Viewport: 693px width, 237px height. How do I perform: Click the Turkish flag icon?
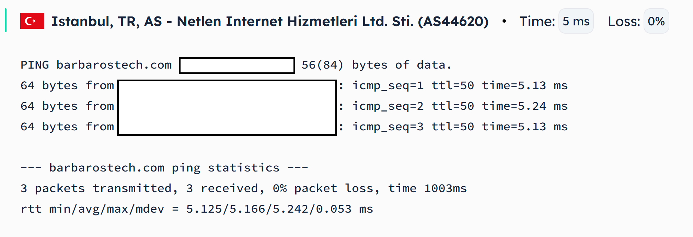pos(32,21)
